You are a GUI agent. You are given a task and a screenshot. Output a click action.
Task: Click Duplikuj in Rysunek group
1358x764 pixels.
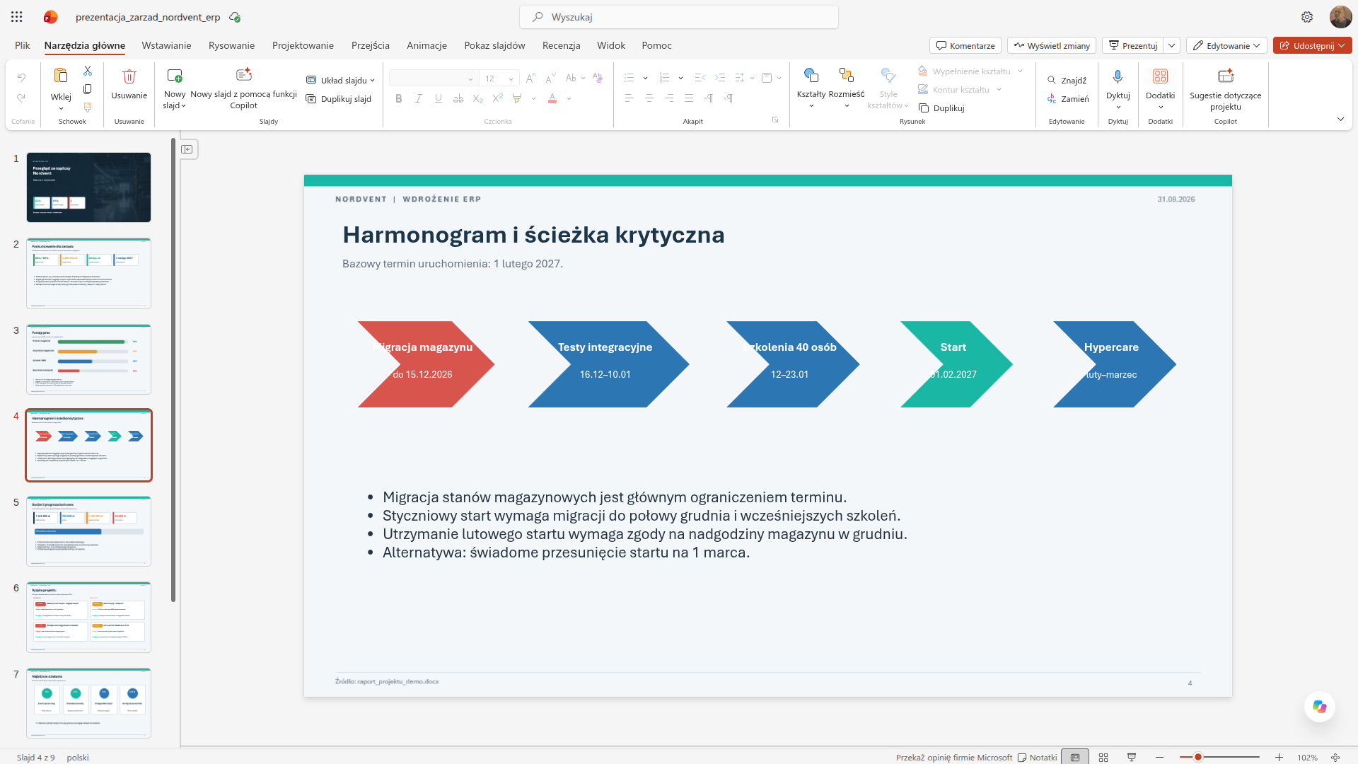tap(941, 108)
